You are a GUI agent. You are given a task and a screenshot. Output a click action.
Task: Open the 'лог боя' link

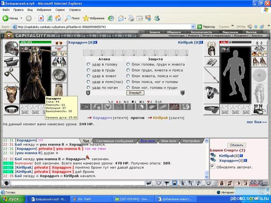257,122
